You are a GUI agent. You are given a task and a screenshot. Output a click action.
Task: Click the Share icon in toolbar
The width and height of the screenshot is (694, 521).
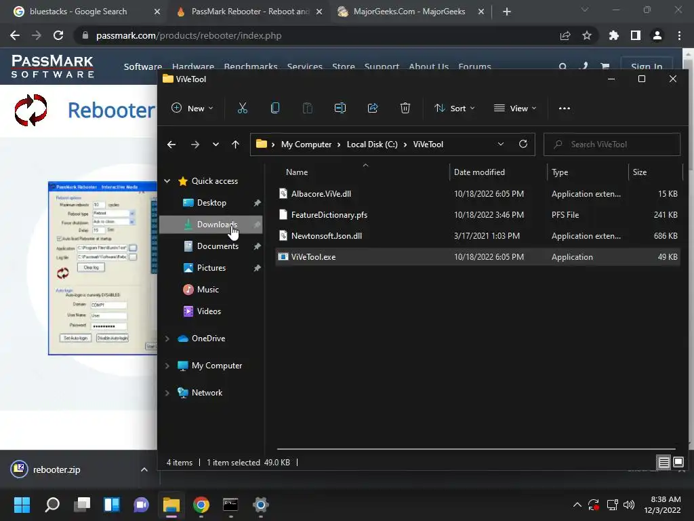pos(373,109)
